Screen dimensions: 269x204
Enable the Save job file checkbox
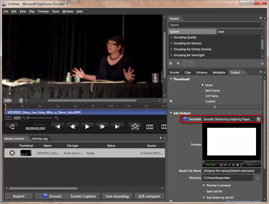coord(204,191)
